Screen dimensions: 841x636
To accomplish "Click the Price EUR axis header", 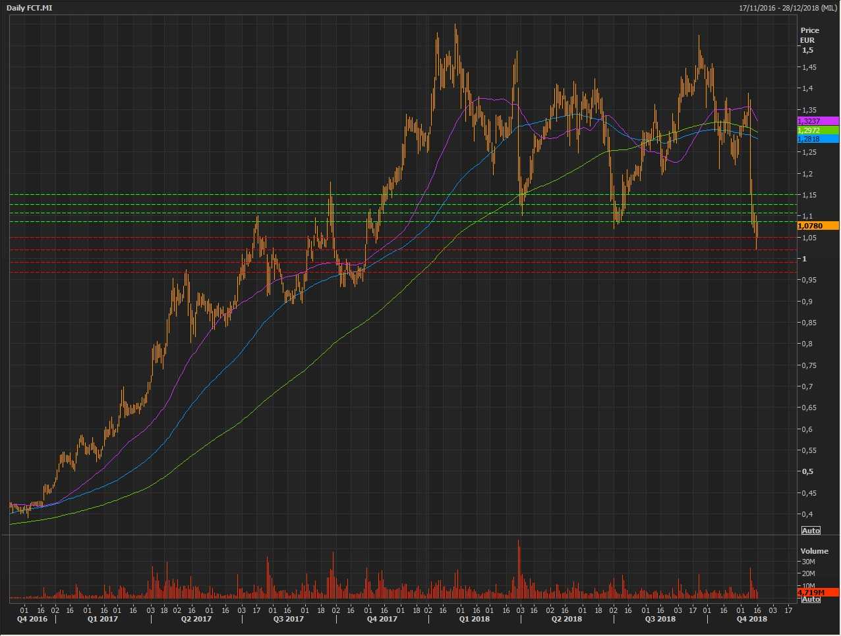I will pos(809,35).
